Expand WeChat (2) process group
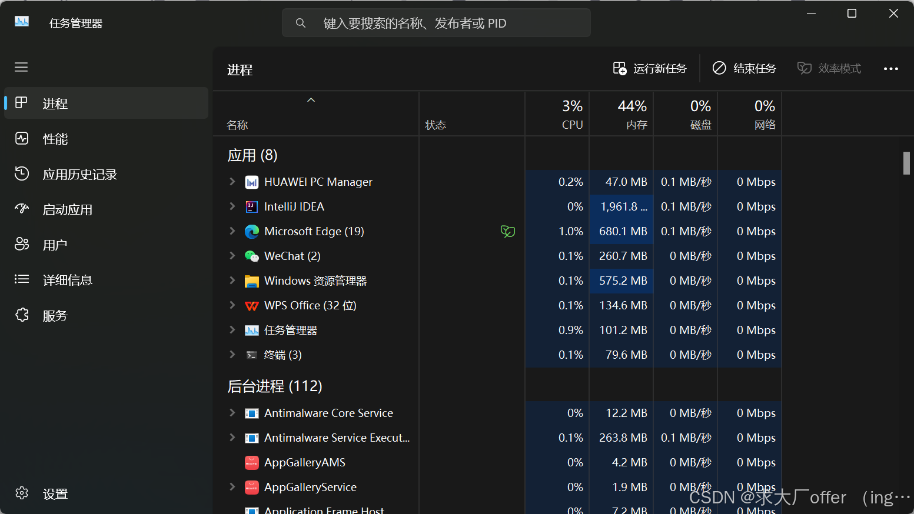 coord(232,256)
